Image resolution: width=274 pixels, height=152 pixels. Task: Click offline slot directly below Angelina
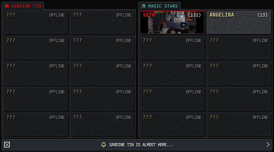click(x=239, y=48)
